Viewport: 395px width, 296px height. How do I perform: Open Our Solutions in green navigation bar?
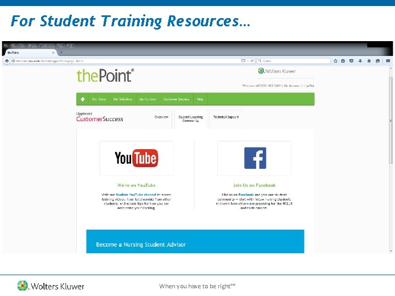(x=123, y=99)
